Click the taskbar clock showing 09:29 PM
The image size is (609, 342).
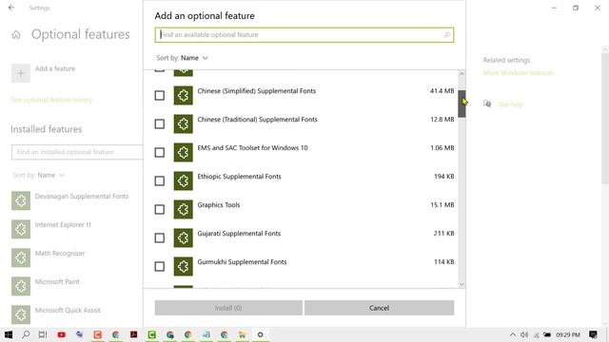568,334
